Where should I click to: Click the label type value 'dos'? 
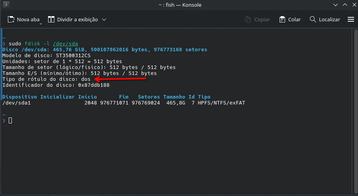point(86,79)
